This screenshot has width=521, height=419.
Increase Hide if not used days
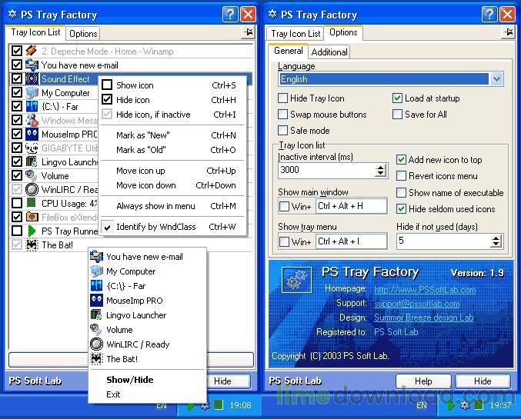tap(496, 237)
